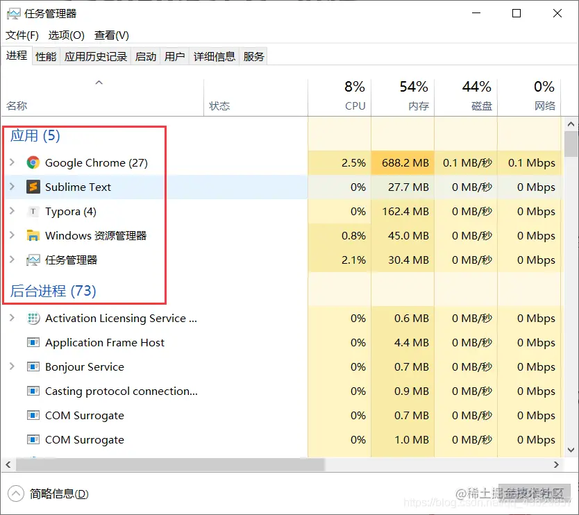
Task: Sort by the 名称 column header
Action: [x=102, y=97]
